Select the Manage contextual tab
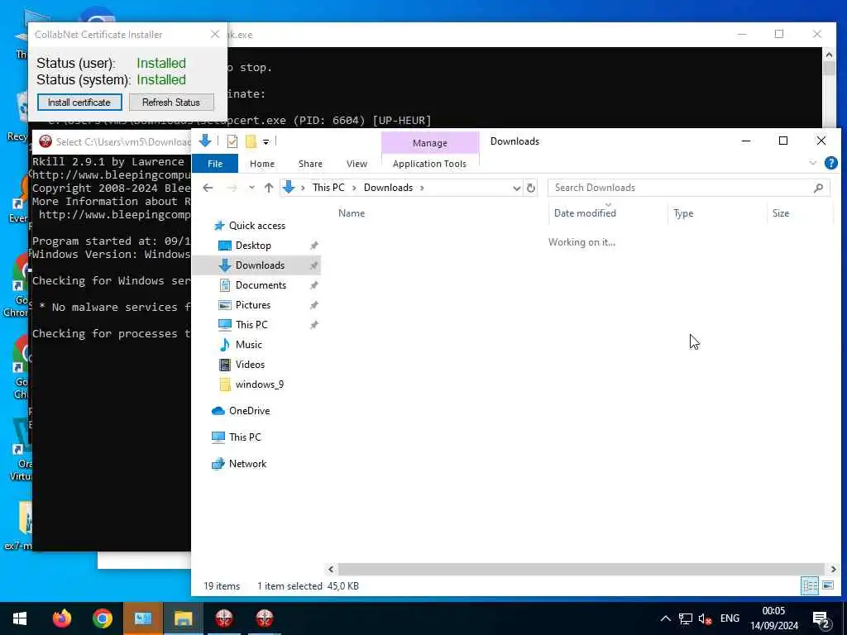This screenshot has width=847, height=635. click(x=430, y=143)
